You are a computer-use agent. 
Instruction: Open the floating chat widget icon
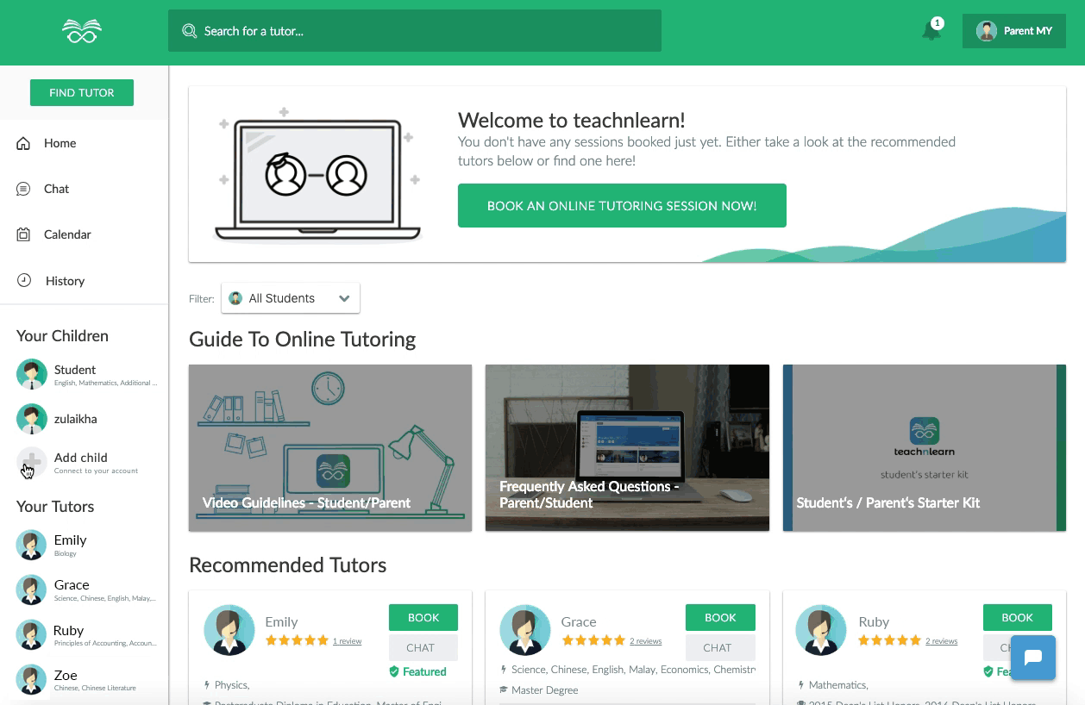coord(1032,658)
